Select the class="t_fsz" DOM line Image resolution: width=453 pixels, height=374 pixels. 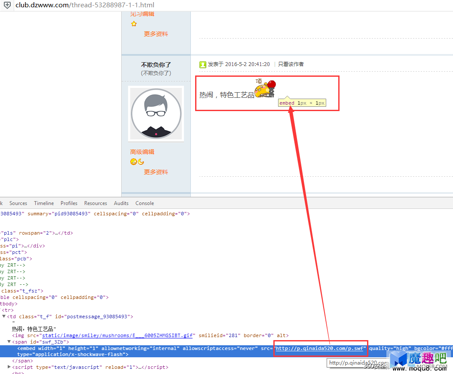tap(22, 291)
